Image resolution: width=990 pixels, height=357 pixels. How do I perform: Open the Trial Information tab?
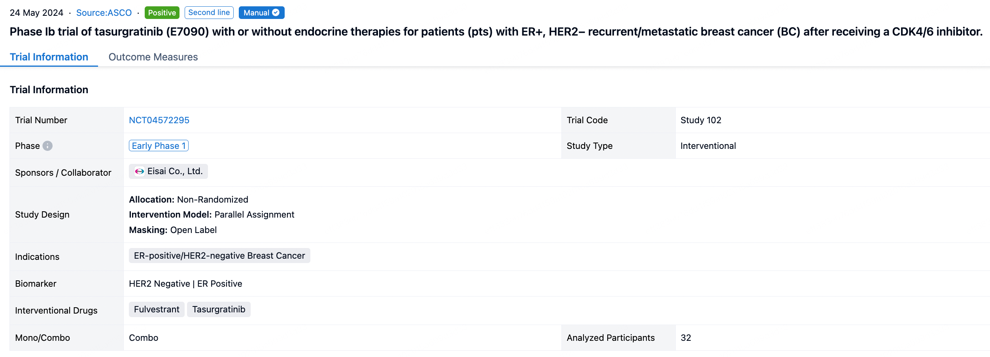coord(49,57)
